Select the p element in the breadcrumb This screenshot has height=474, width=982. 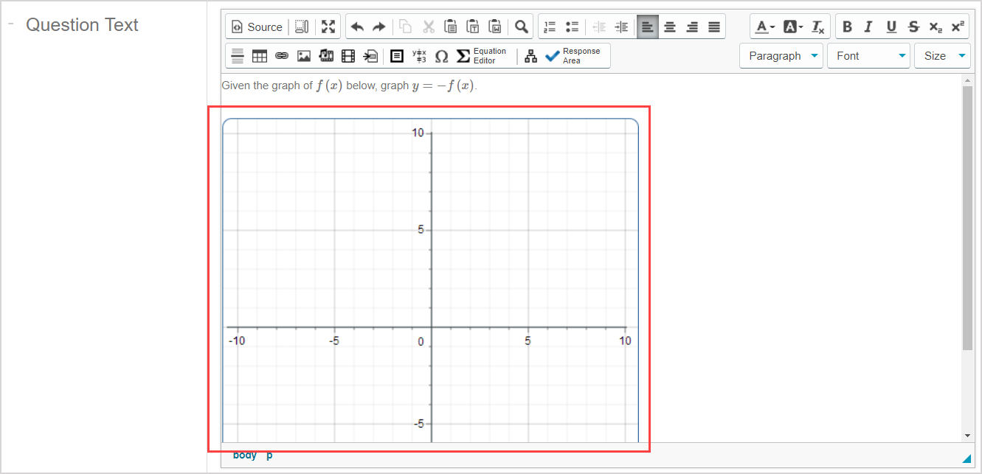(x=269, y=455)
